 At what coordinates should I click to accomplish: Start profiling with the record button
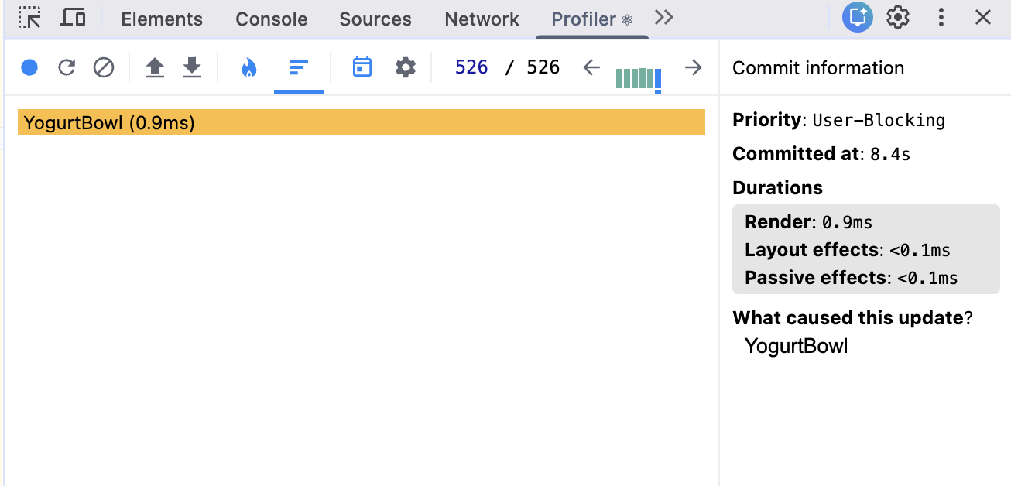(29, 68)
